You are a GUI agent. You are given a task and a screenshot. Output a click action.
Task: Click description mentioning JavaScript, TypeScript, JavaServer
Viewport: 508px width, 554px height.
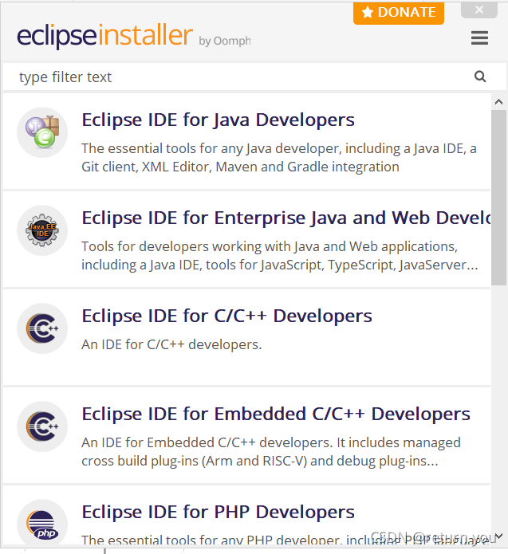pyautogui.click(x=280, y=255)
